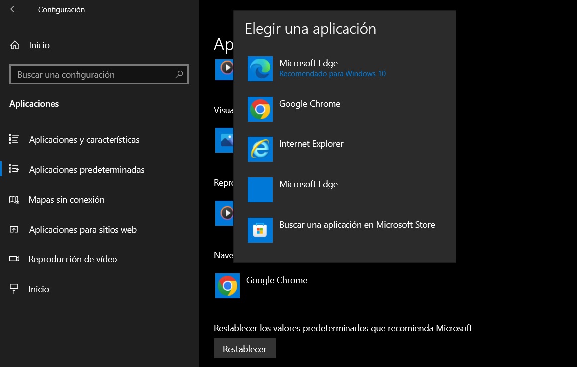Click the photo viewer app icon behind popup
577x367 pixels.
[225, 140]
